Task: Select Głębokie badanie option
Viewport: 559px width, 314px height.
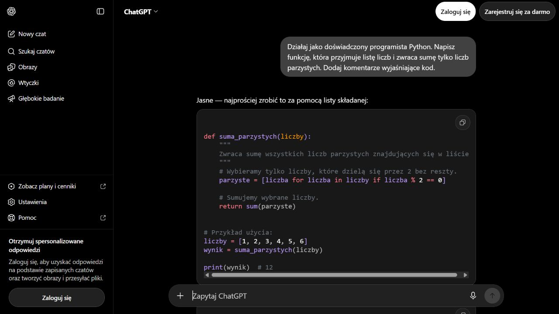Action: (x=57, y=99)
